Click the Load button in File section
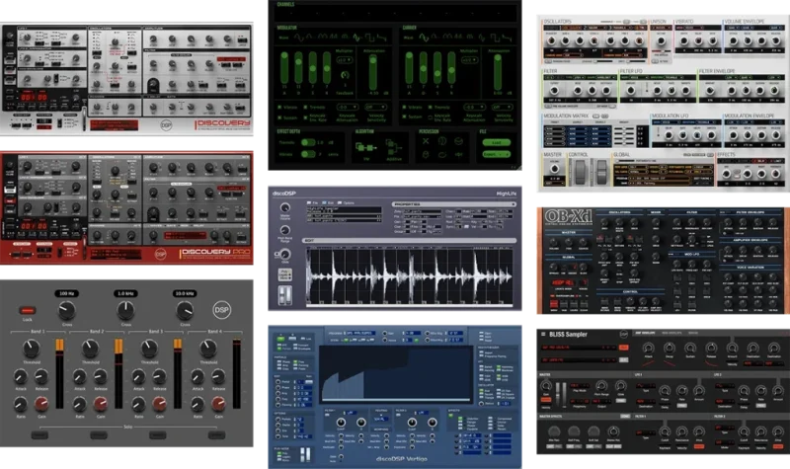This screenshot has height=469, width=790. click(497, 142)
